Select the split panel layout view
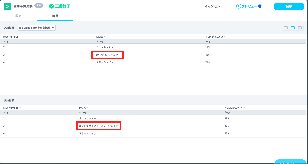Image resolution: width=308 pixels, height=164 pixels. click(293, 28)
